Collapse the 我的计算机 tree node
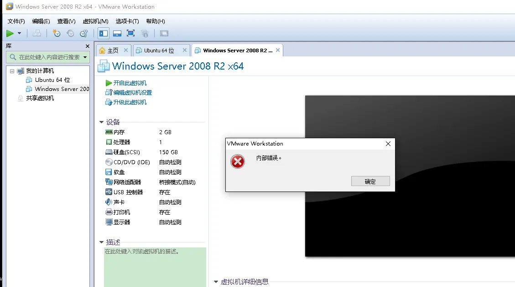 tap(12, 71)
